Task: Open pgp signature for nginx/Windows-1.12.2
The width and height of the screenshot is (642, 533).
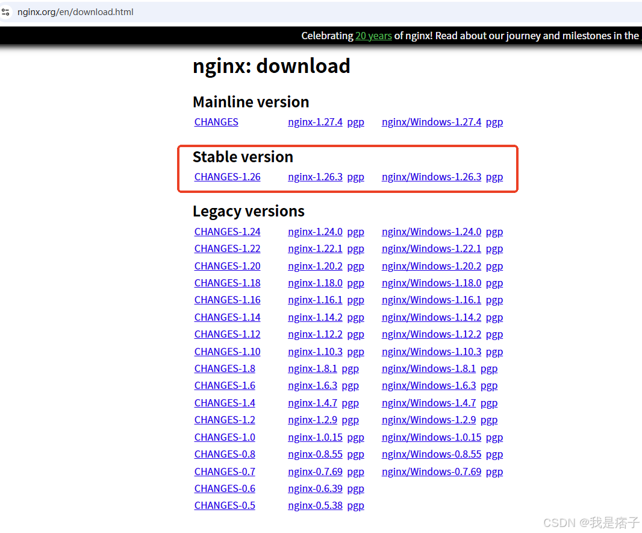Action: [x=494, y=335]
